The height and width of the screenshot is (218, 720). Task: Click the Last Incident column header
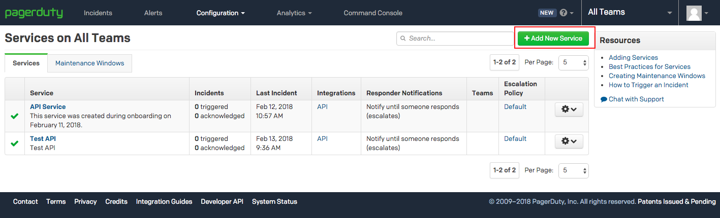276,93
